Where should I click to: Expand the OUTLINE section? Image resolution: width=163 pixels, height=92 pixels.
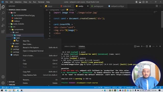tap(11, 82)
